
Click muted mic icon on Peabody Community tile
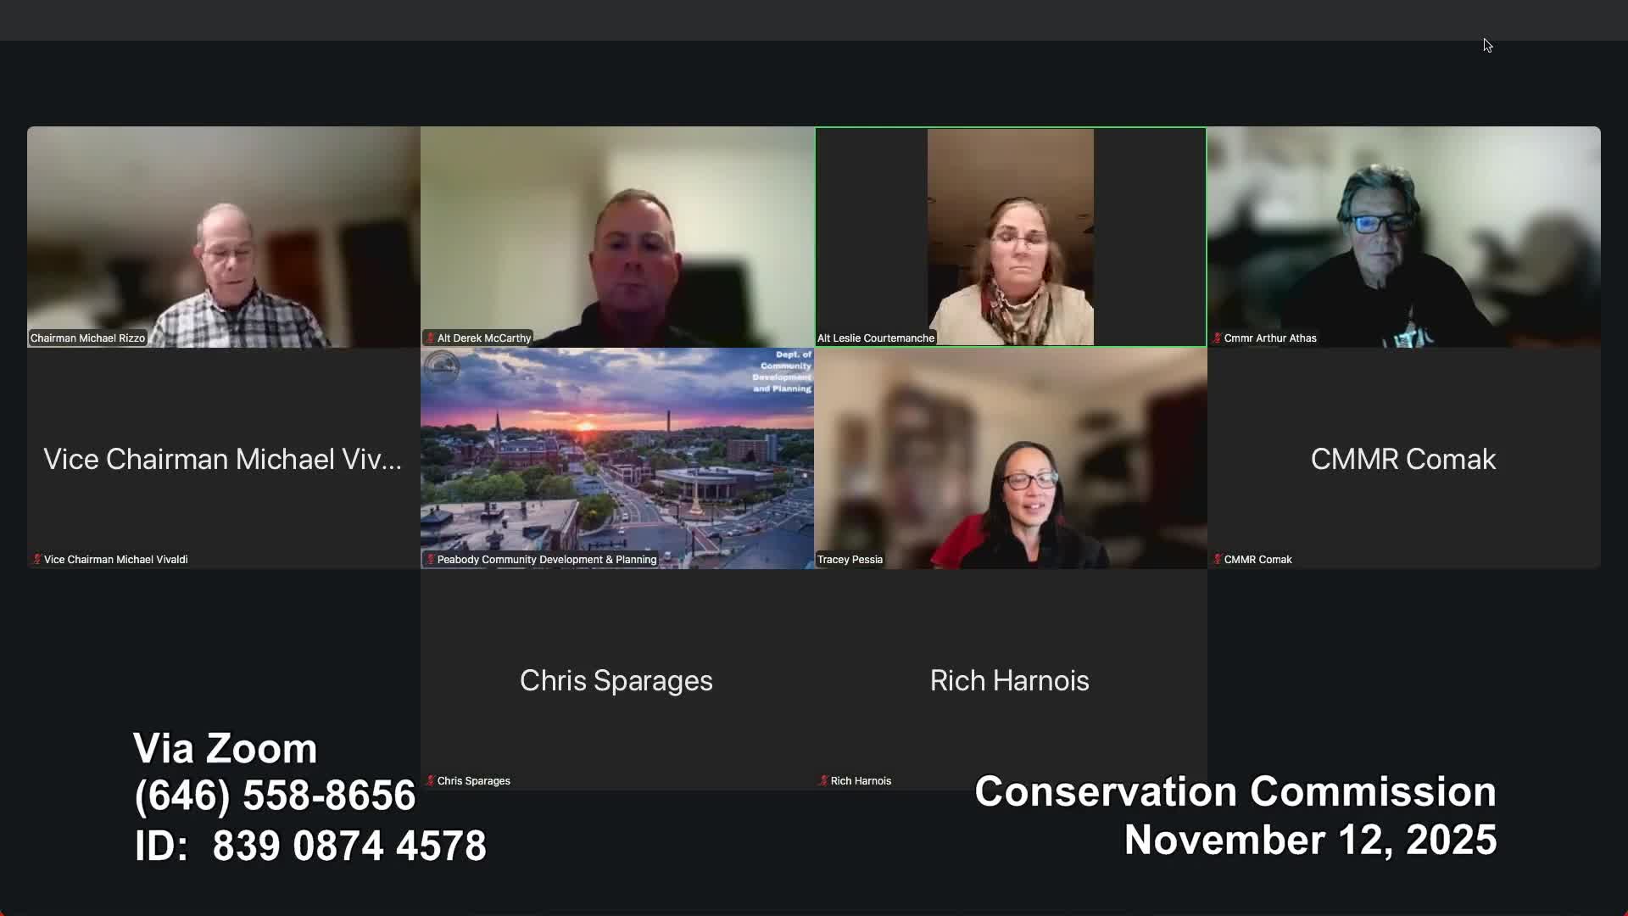click(430, 559)
